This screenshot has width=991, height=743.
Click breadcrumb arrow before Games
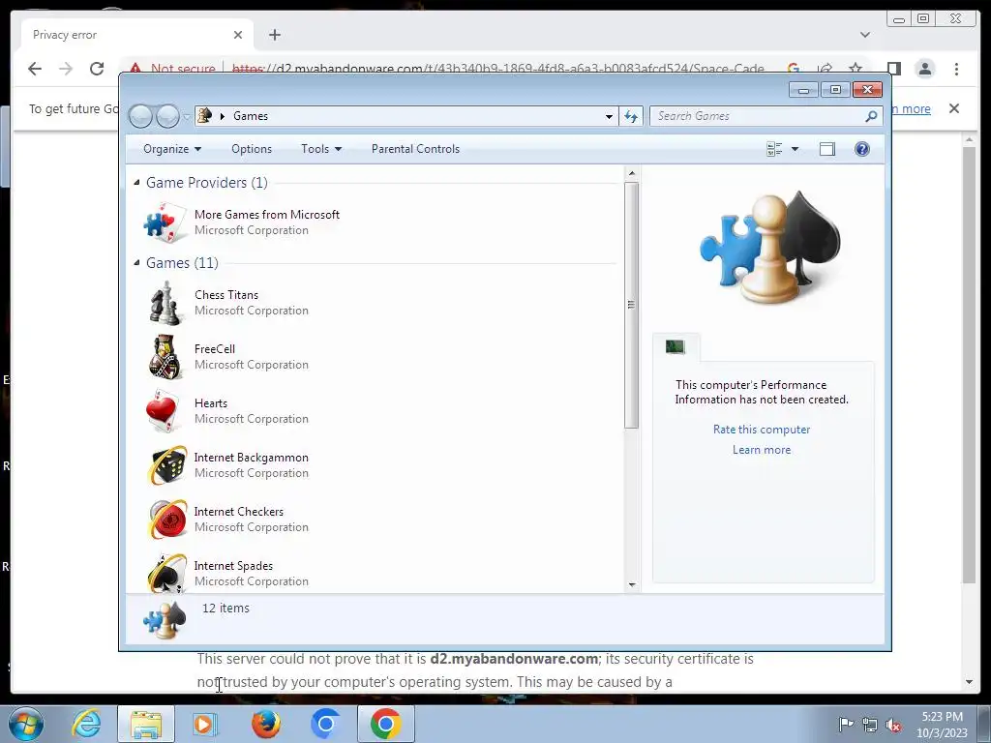[223, 116]
